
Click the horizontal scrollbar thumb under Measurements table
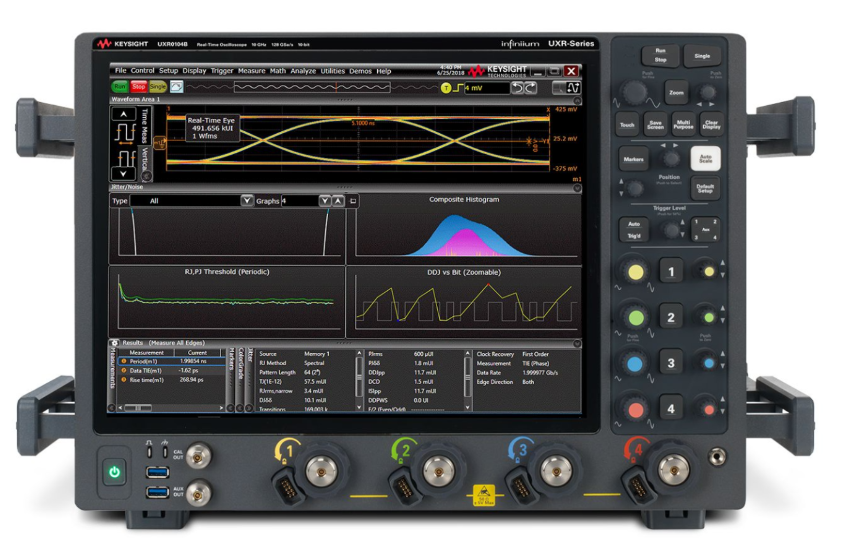138,408
